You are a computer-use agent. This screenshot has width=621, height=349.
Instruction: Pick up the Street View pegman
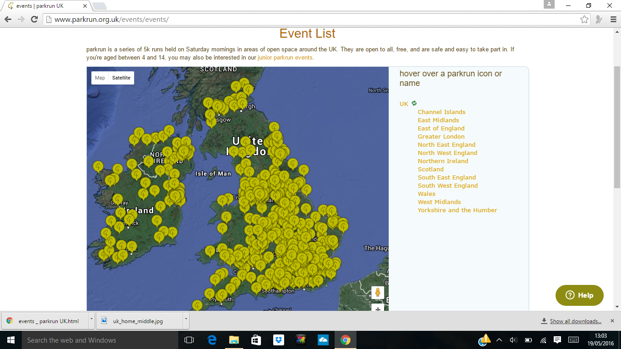click(x=378, y=292)
